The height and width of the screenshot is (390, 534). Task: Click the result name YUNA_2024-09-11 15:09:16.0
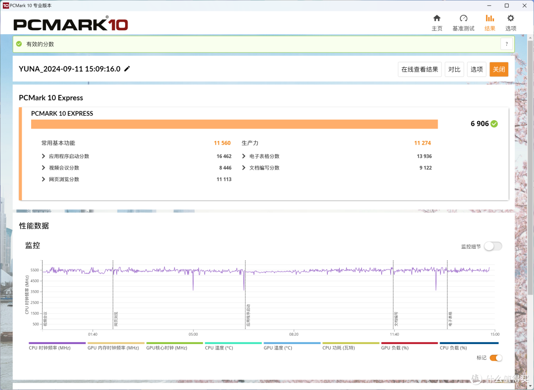(x=70, y=69)
